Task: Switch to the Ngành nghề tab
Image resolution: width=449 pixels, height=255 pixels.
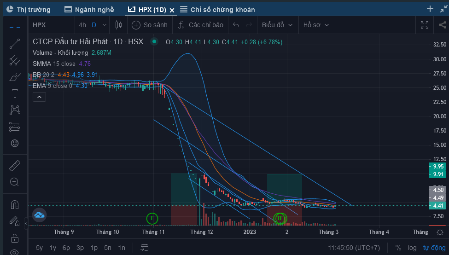Action: coord(89,10)
